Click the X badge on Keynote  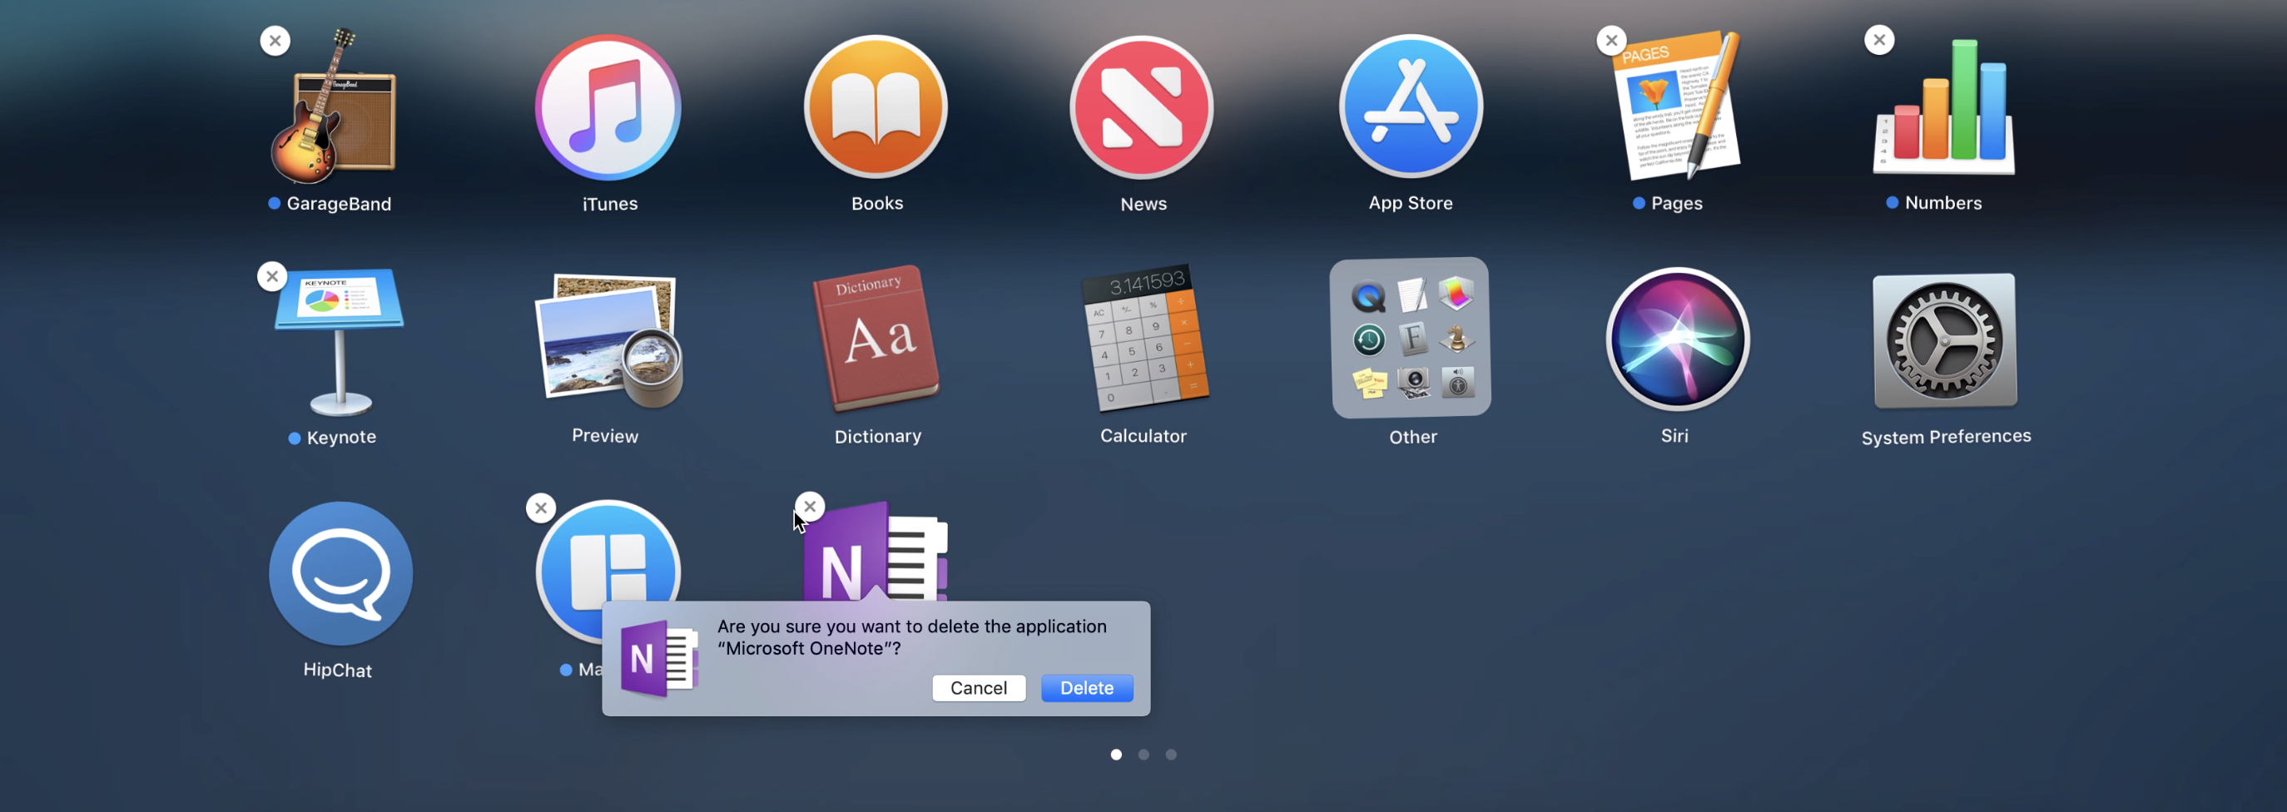coord(272,276)
